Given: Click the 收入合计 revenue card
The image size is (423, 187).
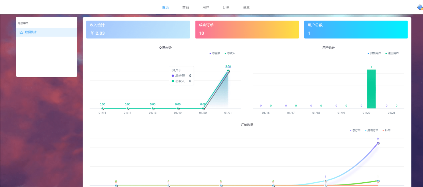Looking at the screenshot, I should 138,29.
